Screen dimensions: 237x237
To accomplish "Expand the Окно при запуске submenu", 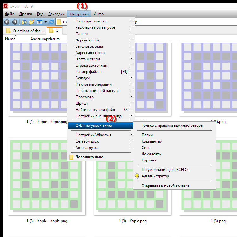I will 100,21.
